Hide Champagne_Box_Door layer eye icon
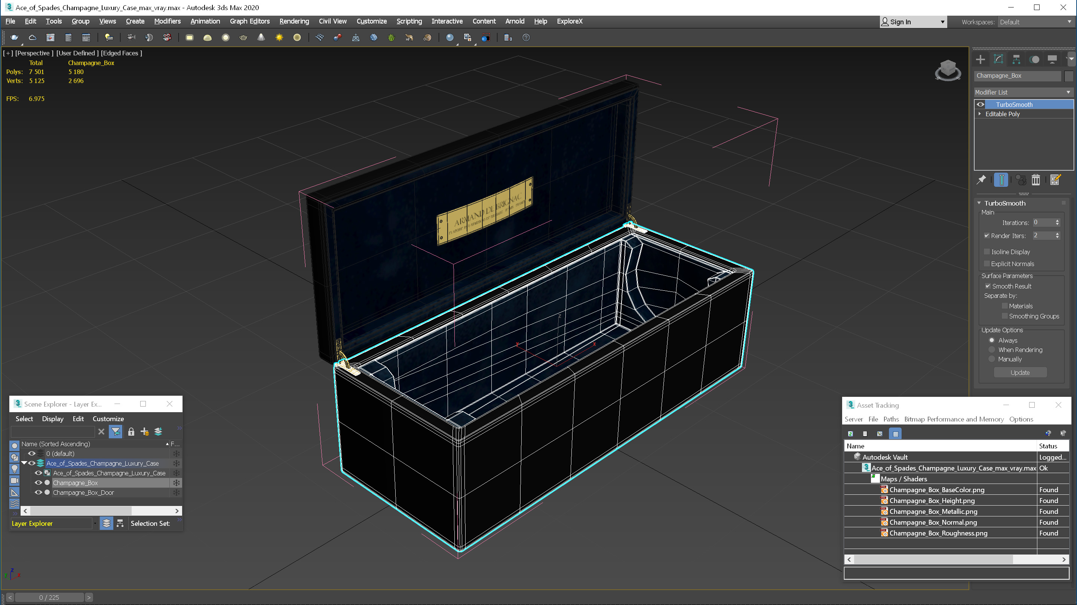 coord(38,493)
